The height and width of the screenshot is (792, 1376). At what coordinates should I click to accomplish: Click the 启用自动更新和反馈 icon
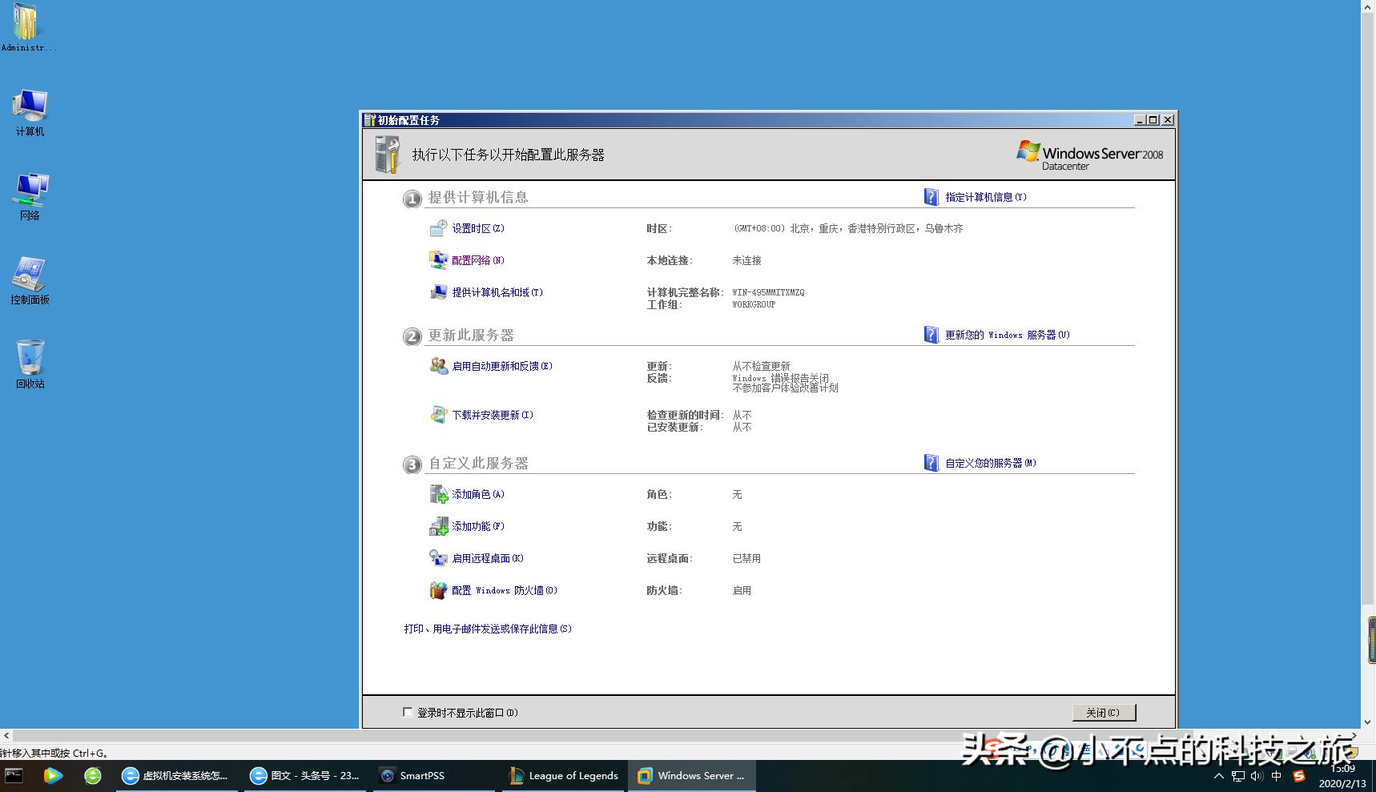click(x=439, y=366)
